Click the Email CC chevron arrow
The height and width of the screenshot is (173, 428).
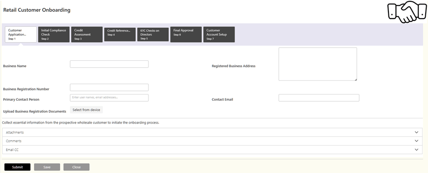point(417,150)
